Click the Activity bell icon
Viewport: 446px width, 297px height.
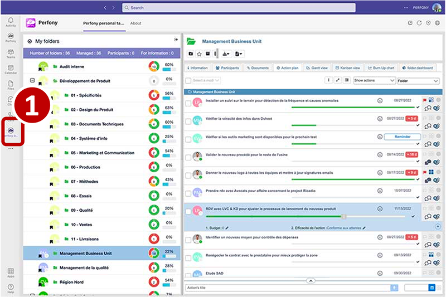[11, 22]
